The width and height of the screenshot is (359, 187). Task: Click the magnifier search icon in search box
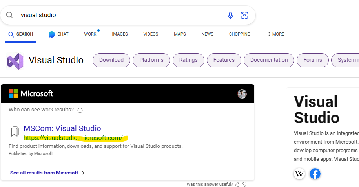(x=10, y=15)
